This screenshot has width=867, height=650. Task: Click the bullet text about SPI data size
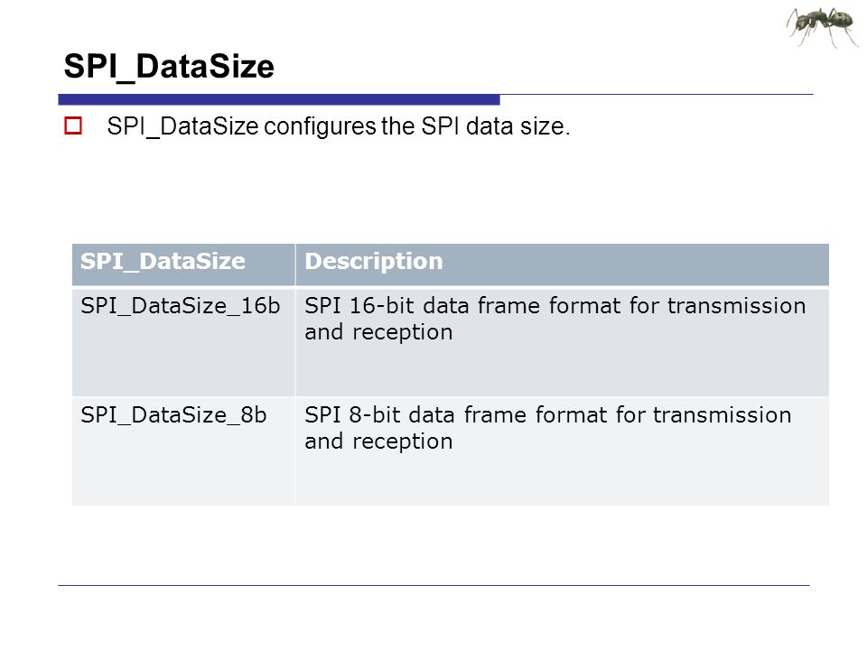click(339, 126)
